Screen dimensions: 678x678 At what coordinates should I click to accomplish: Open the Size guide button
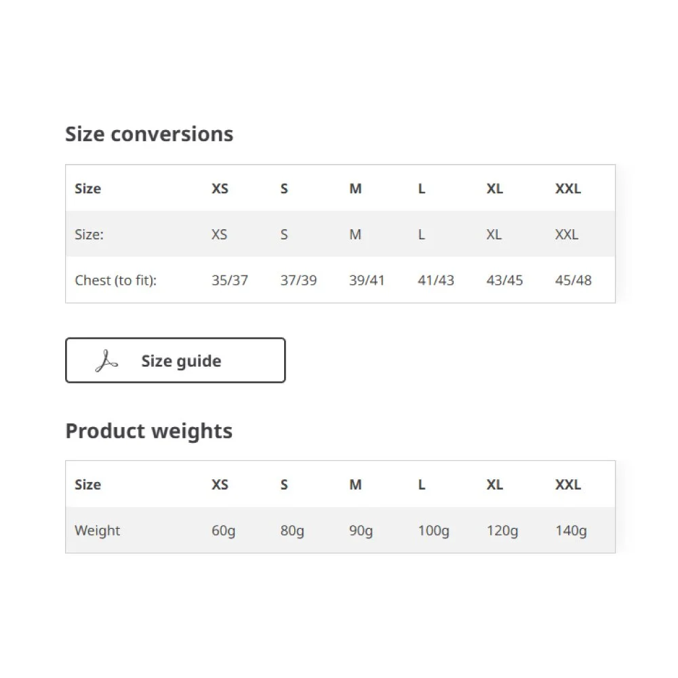tap(175, 360)
